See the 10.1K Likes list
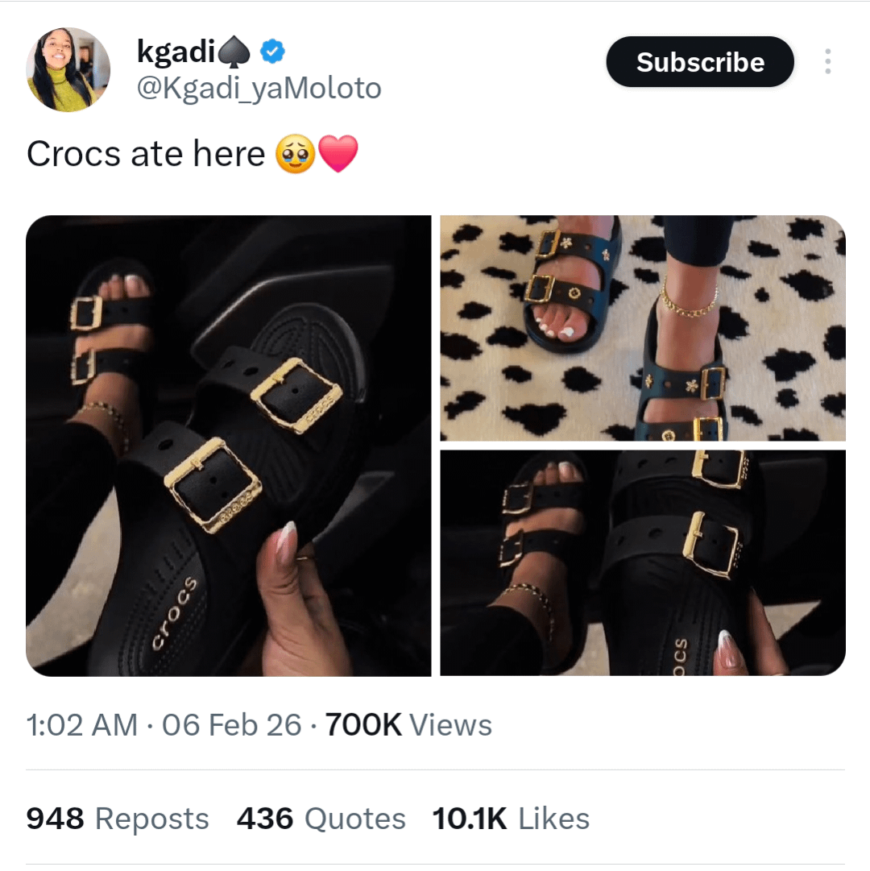The width and height of the screenshot is (870, 871). [x=511, y=819]
